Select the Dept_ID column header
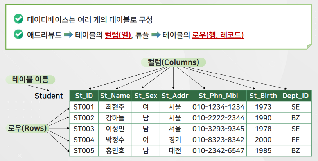The height and width of the screenshot is (161, 318). pyautogui.click(x=295, y=96)
